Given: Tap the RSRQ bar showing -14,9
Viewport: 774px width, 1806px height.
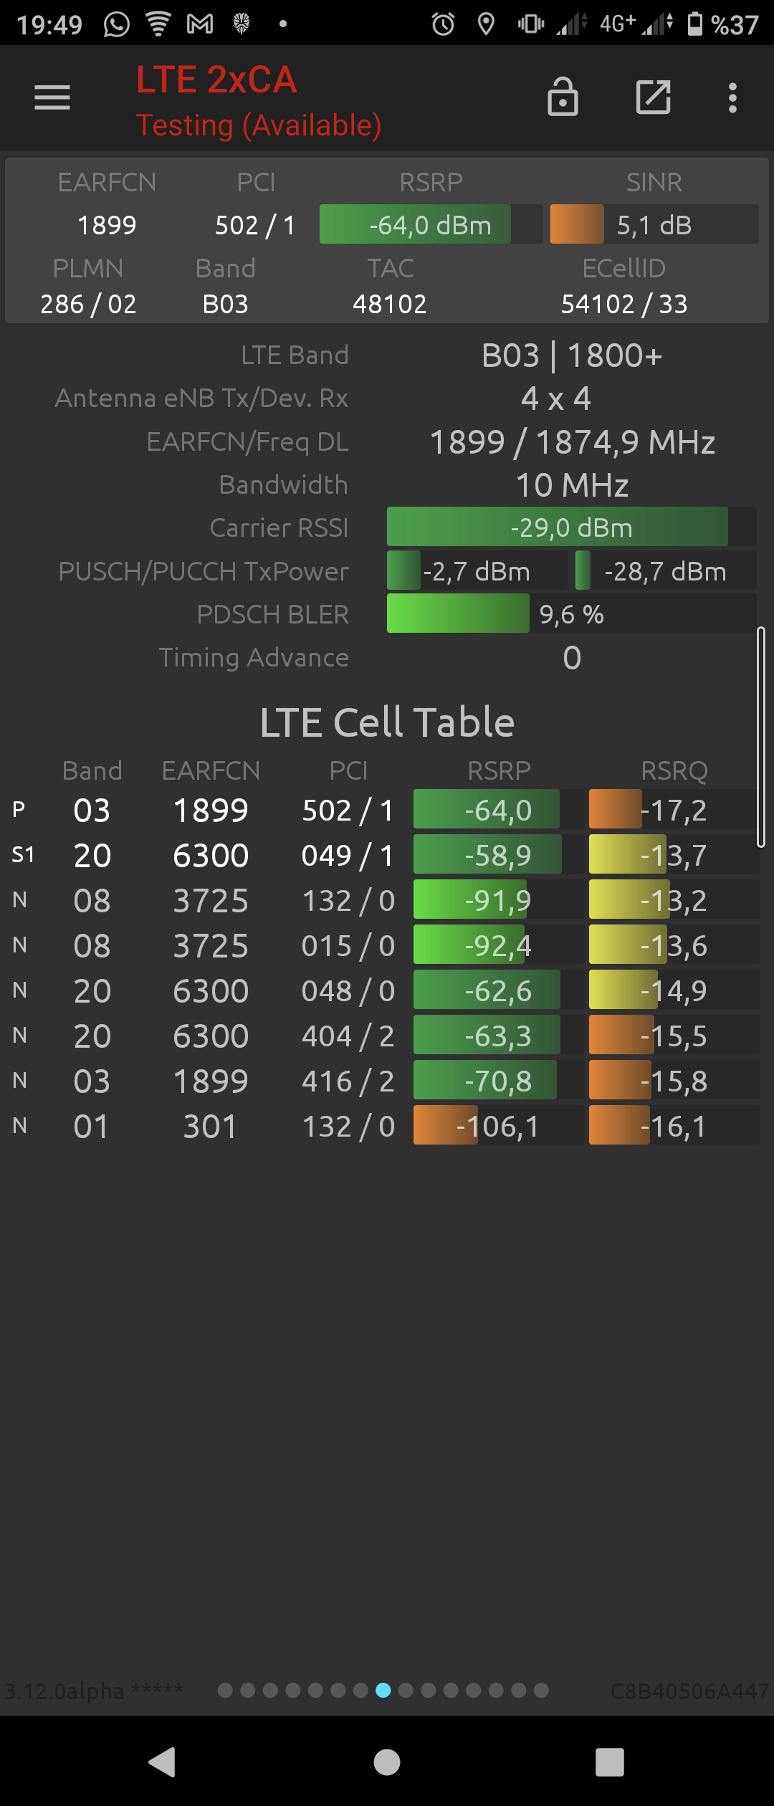Looking at the screenshot, I should point(674,990).
